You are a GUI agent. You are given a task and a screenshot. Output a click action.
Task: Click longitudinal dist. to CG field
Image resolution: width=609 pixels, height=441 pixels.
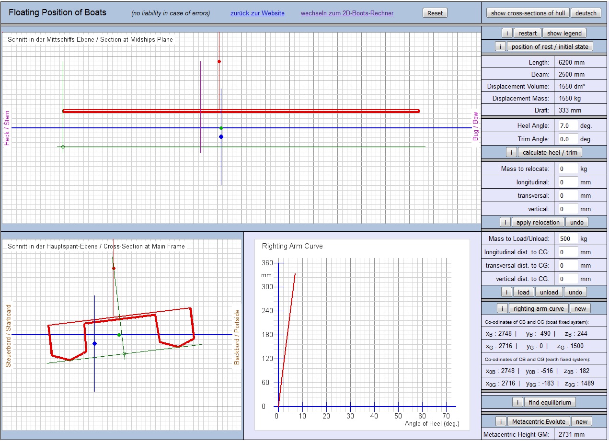pyautogui.click(x=567, y=252)
